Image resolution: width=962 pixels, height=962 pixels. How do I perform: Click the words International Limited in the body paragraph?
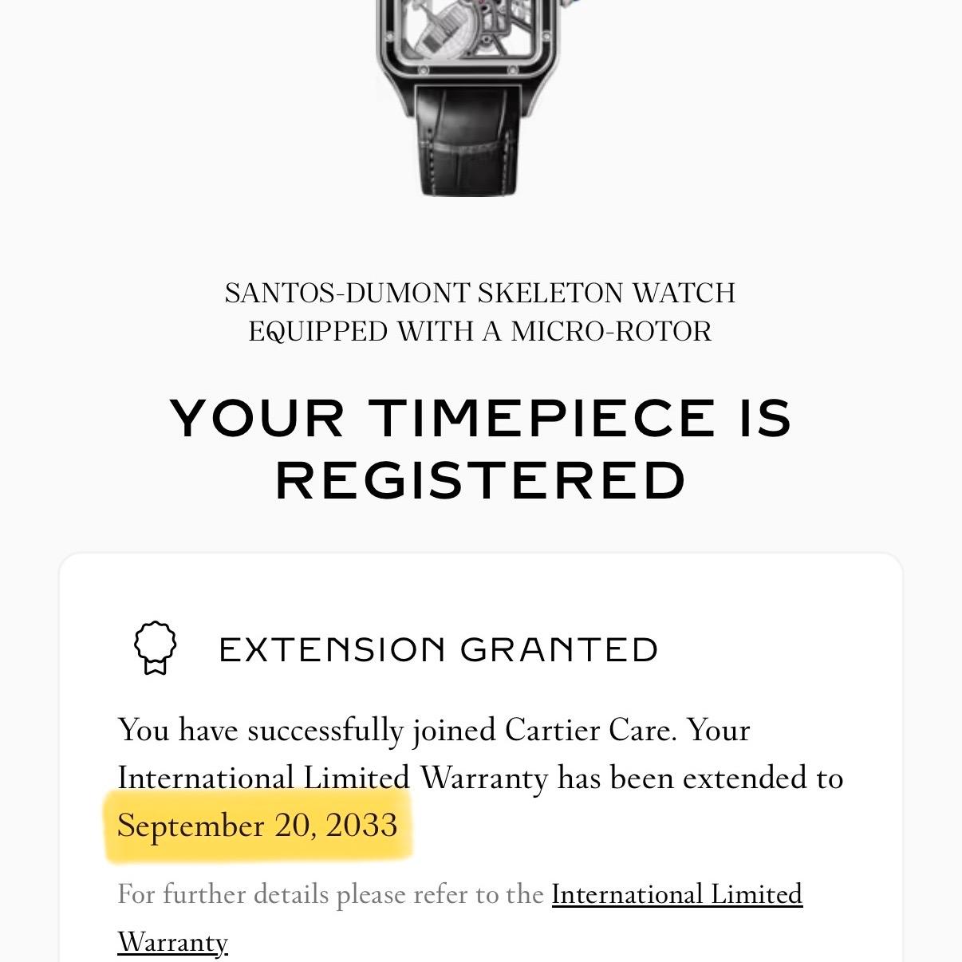tap(263, 778)
